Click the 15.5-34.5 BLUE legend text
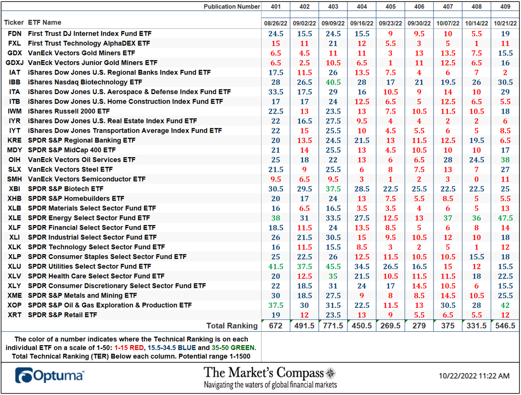The width and height of the screenshot is (521, 395). click(x=172, y=348)
